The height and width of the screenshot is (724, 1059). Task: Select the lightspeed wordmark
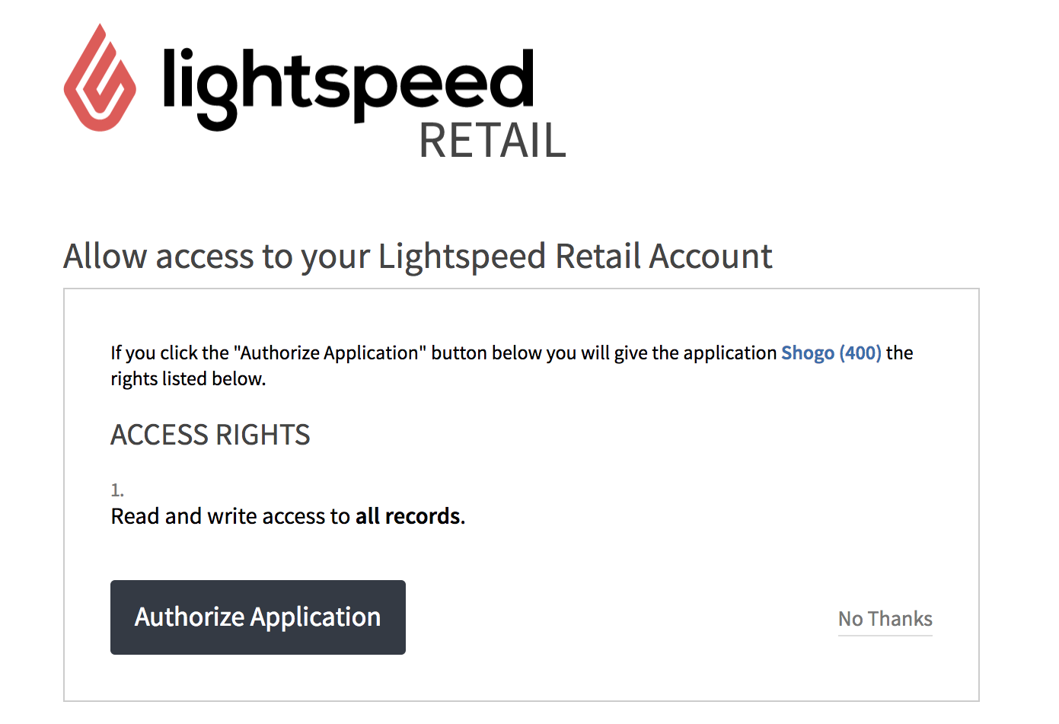pyautogui.click(x=346, y=80)
